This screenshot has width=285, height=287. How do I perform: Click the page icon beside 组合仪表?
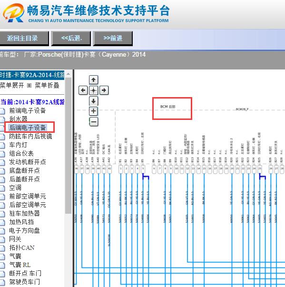[2, 154]
